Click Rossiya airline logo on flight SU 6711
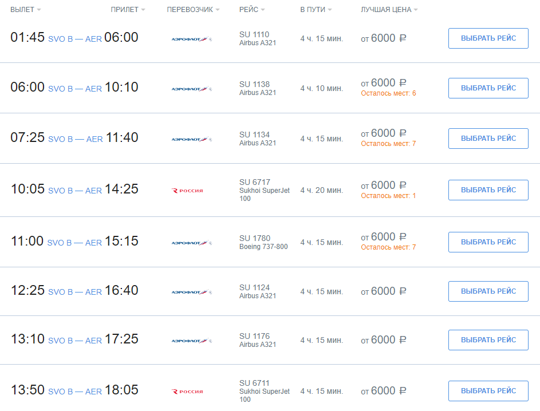This screenshot has width=540, height=411. [x=187, y=392]
